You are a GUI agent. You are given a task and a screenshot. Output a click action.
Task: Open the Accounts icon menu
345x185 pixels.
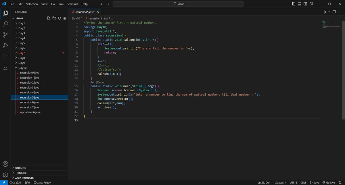(x=5, y=164)
